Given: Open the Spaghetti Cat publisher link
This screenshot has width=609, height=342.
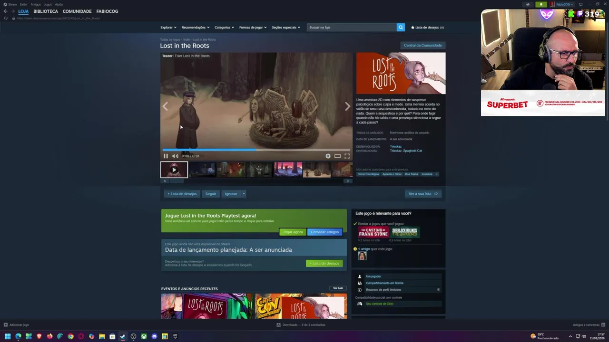Looking at the screenshot, I should (x=413, y=151).
